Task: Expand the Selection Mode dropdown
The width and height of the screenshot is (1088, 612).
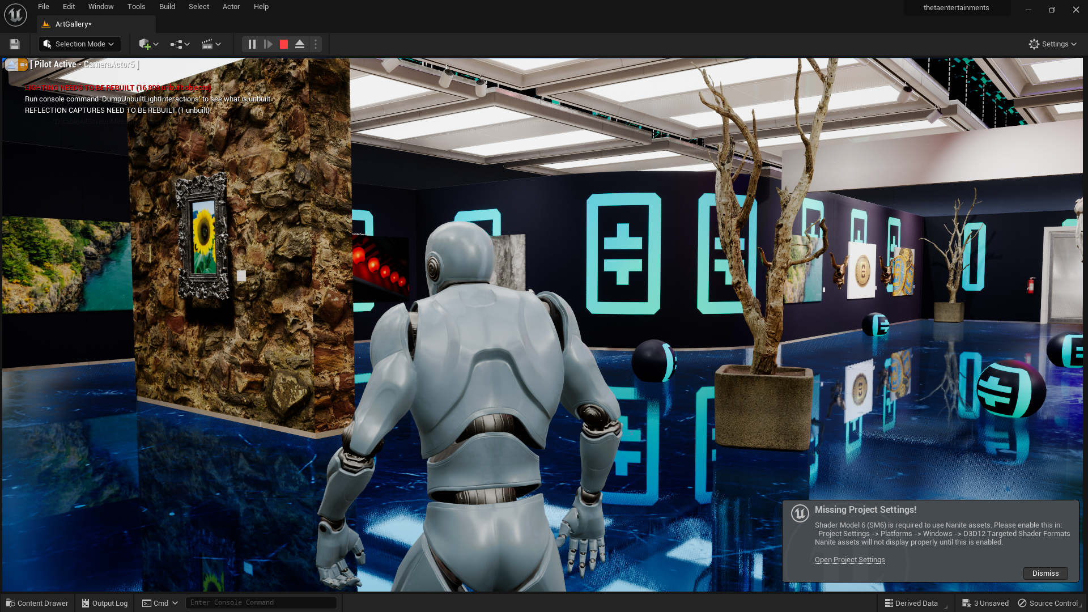Action: point(79,44)
